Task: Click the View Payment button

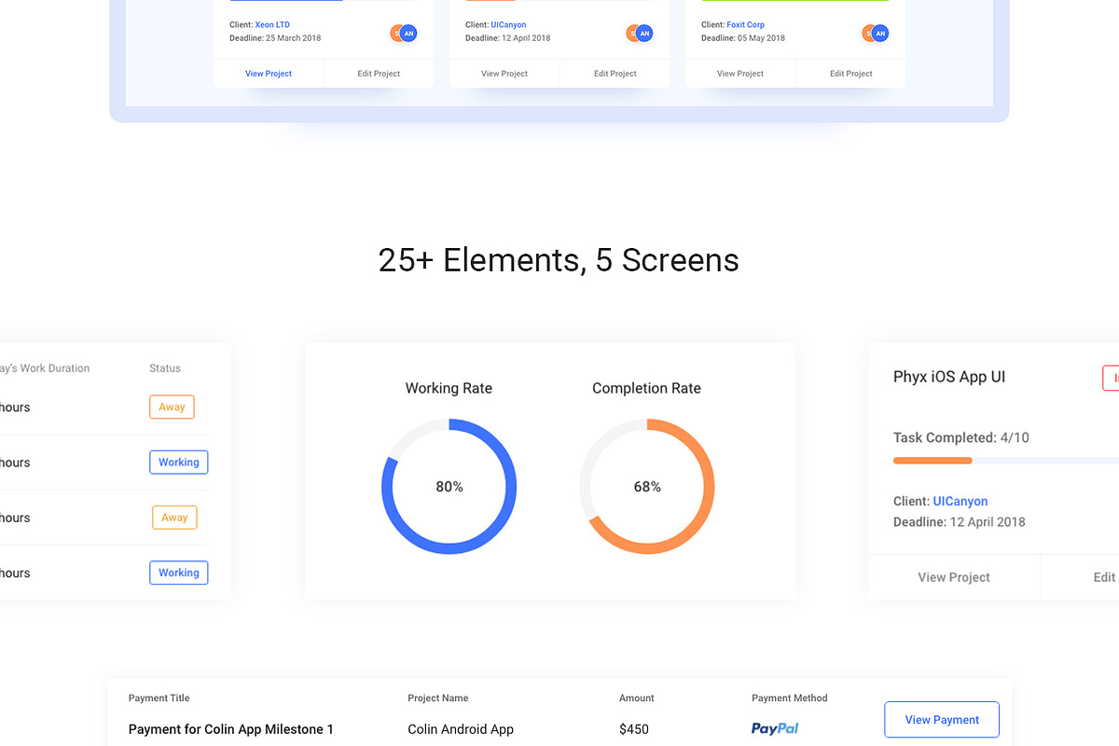Action: point(942,720)
